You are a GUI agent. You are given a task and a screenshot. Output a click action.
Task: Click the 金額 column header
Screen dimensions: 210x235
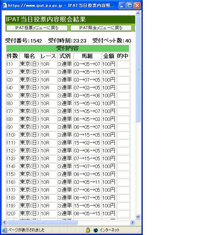coord(109,56)
